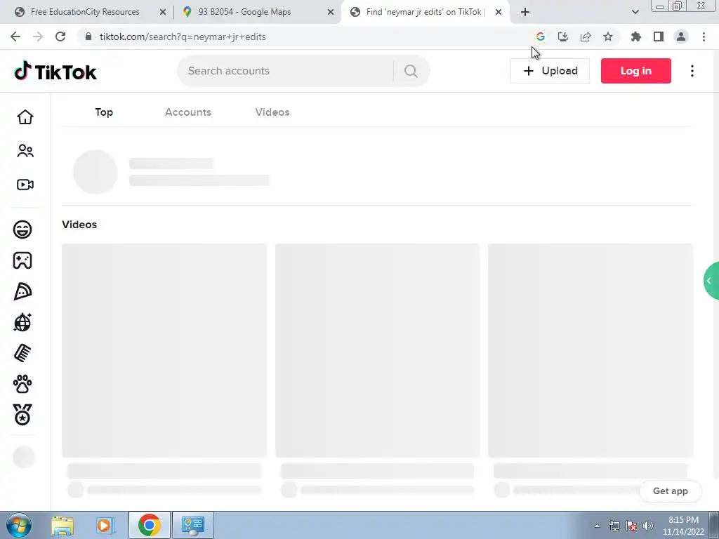The image size is (719, 539).
Task: Open the Chrome extensions puzzle icon
Action: (x=636, y=36)
